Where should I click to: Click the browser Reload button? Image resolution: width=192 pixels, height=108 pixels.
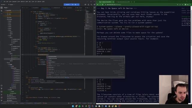tap(103, 5)
